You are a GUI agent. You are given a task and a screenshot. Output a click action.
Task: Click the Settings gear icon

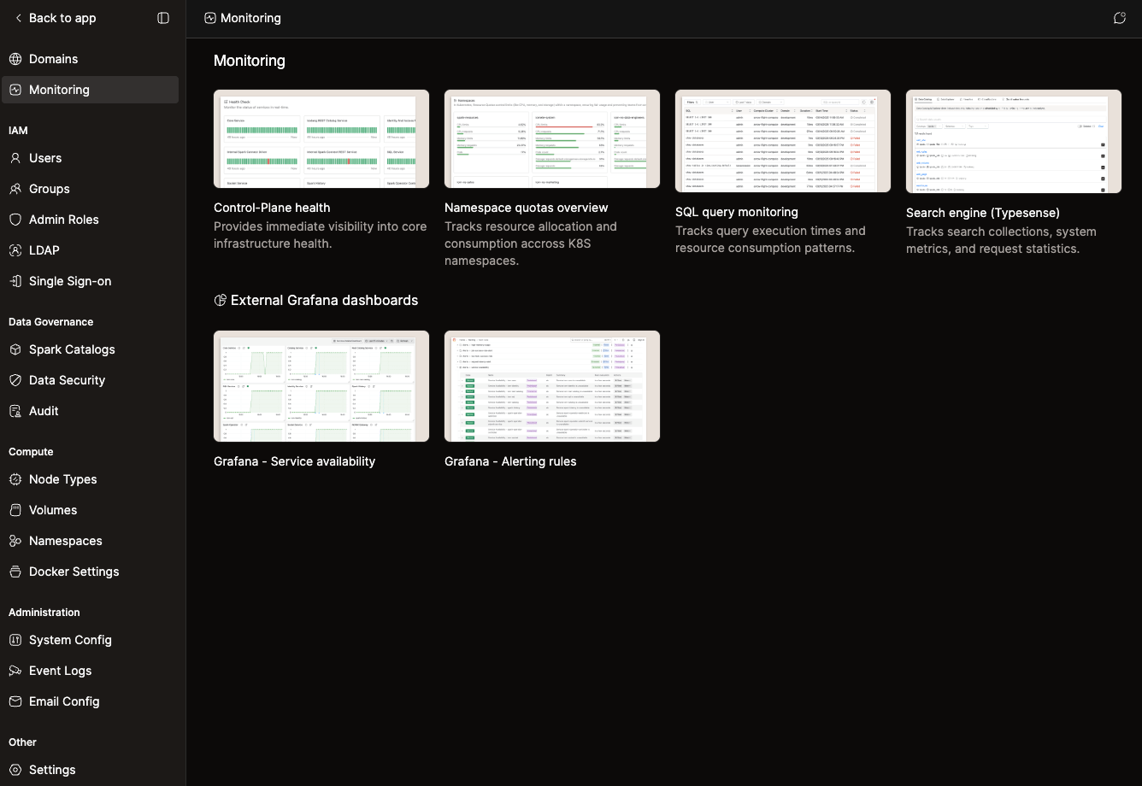(x=15, y=770)
